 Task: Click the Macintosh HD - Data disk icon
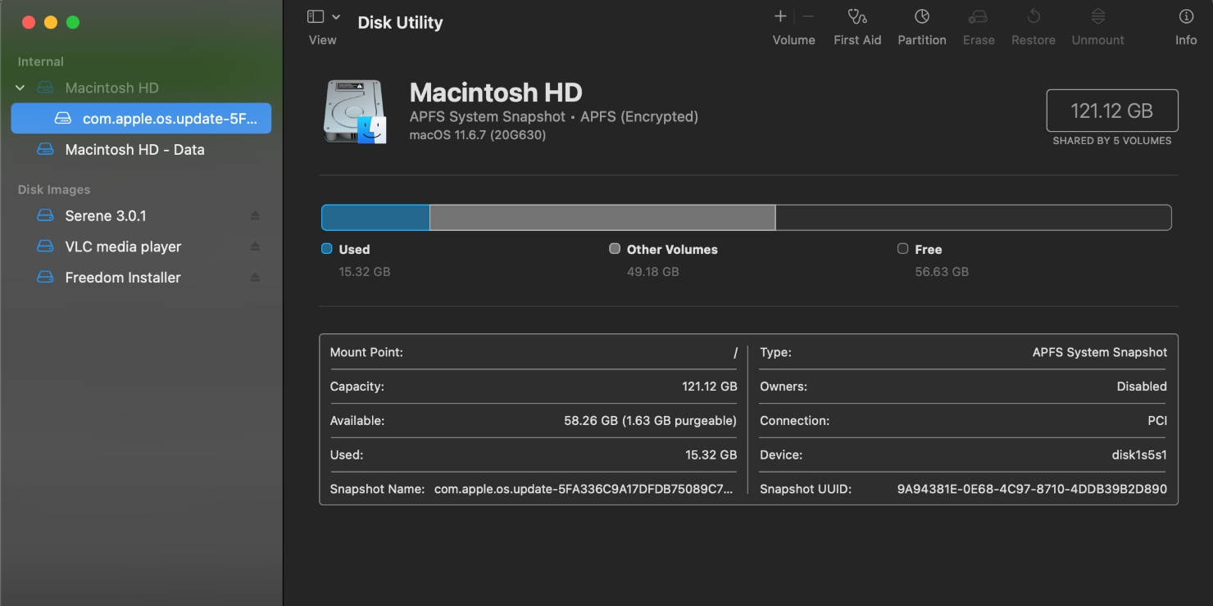45,150
